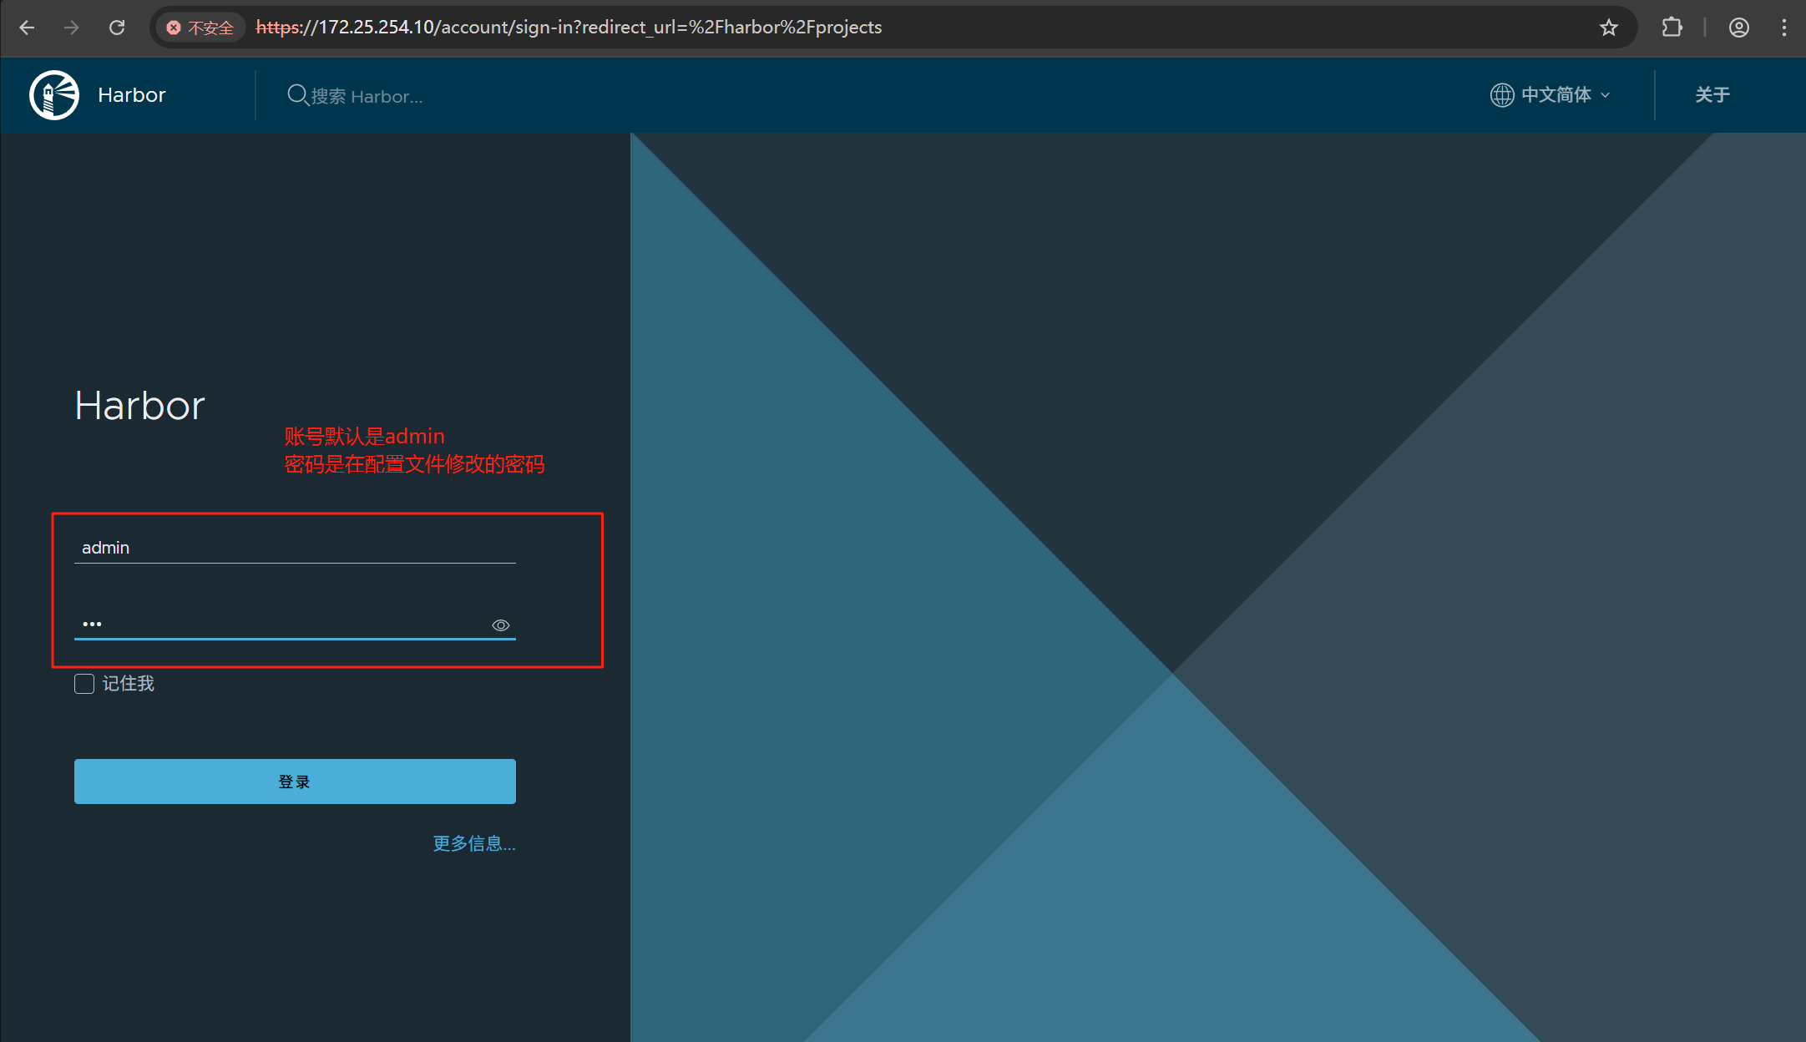
Task: Check the 记住我 remember me checkbox
Action: 84,684
